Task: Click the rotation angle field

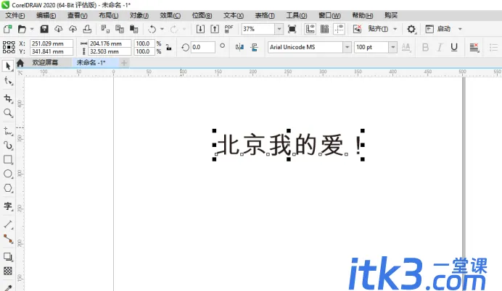Action: tap(203, 47)
